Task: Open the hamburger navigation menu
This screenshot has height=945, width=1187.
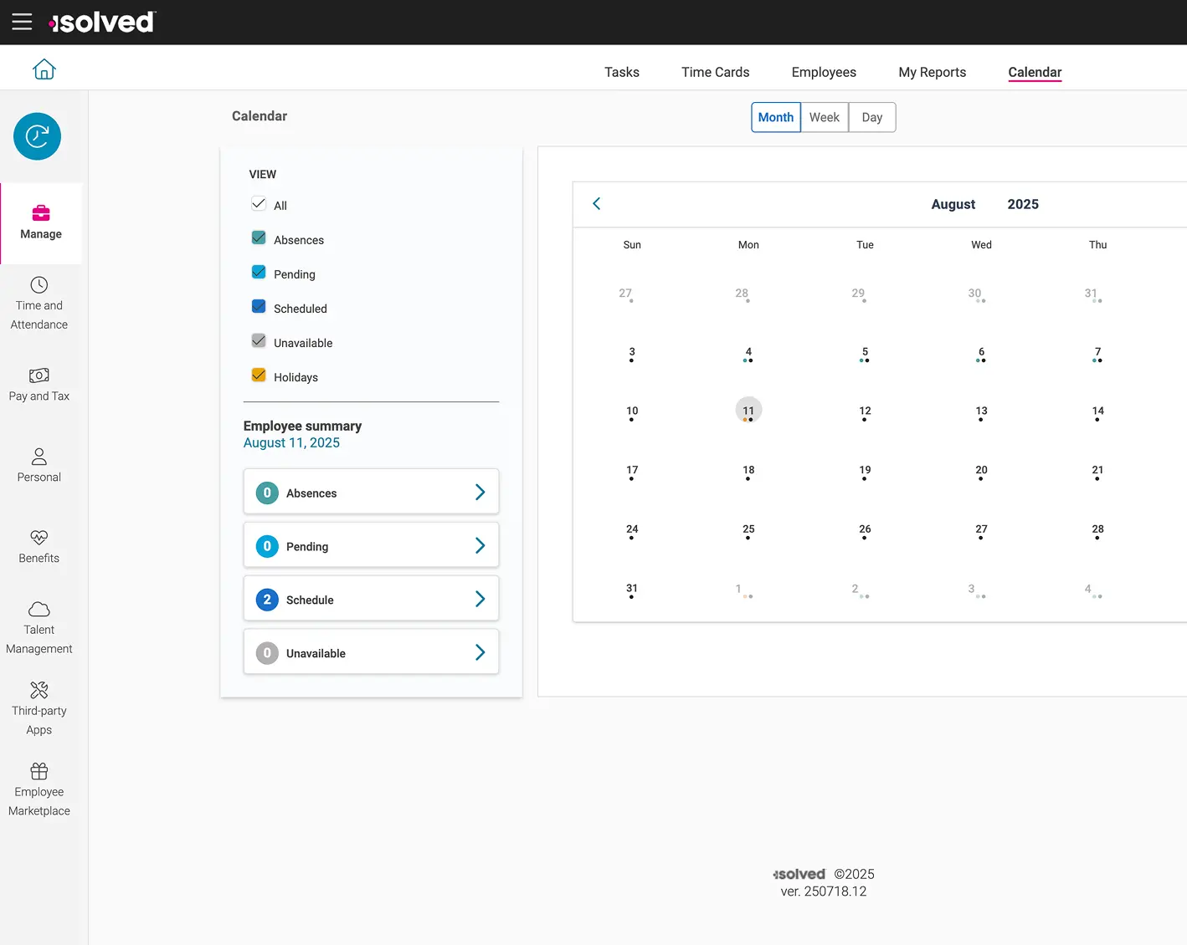Action: point(22,23)
